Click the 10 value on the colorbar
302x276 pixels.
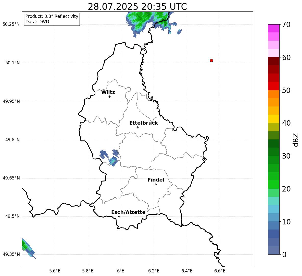(286, 222)
